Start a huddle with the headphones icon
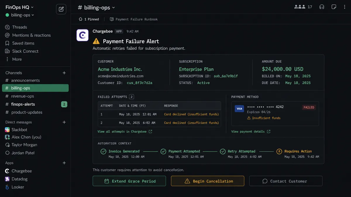The image size is (351, 197). tap(322, 7)
